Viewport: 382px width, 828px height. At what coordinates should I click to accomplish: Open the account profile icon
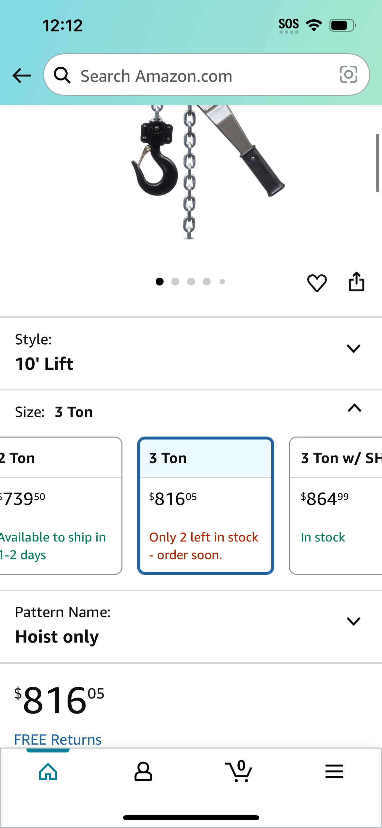tap(143, 771)
